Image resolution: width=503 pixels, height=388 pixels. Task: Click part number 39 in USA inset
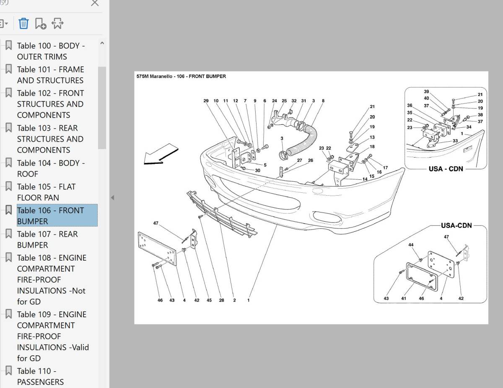426,91
